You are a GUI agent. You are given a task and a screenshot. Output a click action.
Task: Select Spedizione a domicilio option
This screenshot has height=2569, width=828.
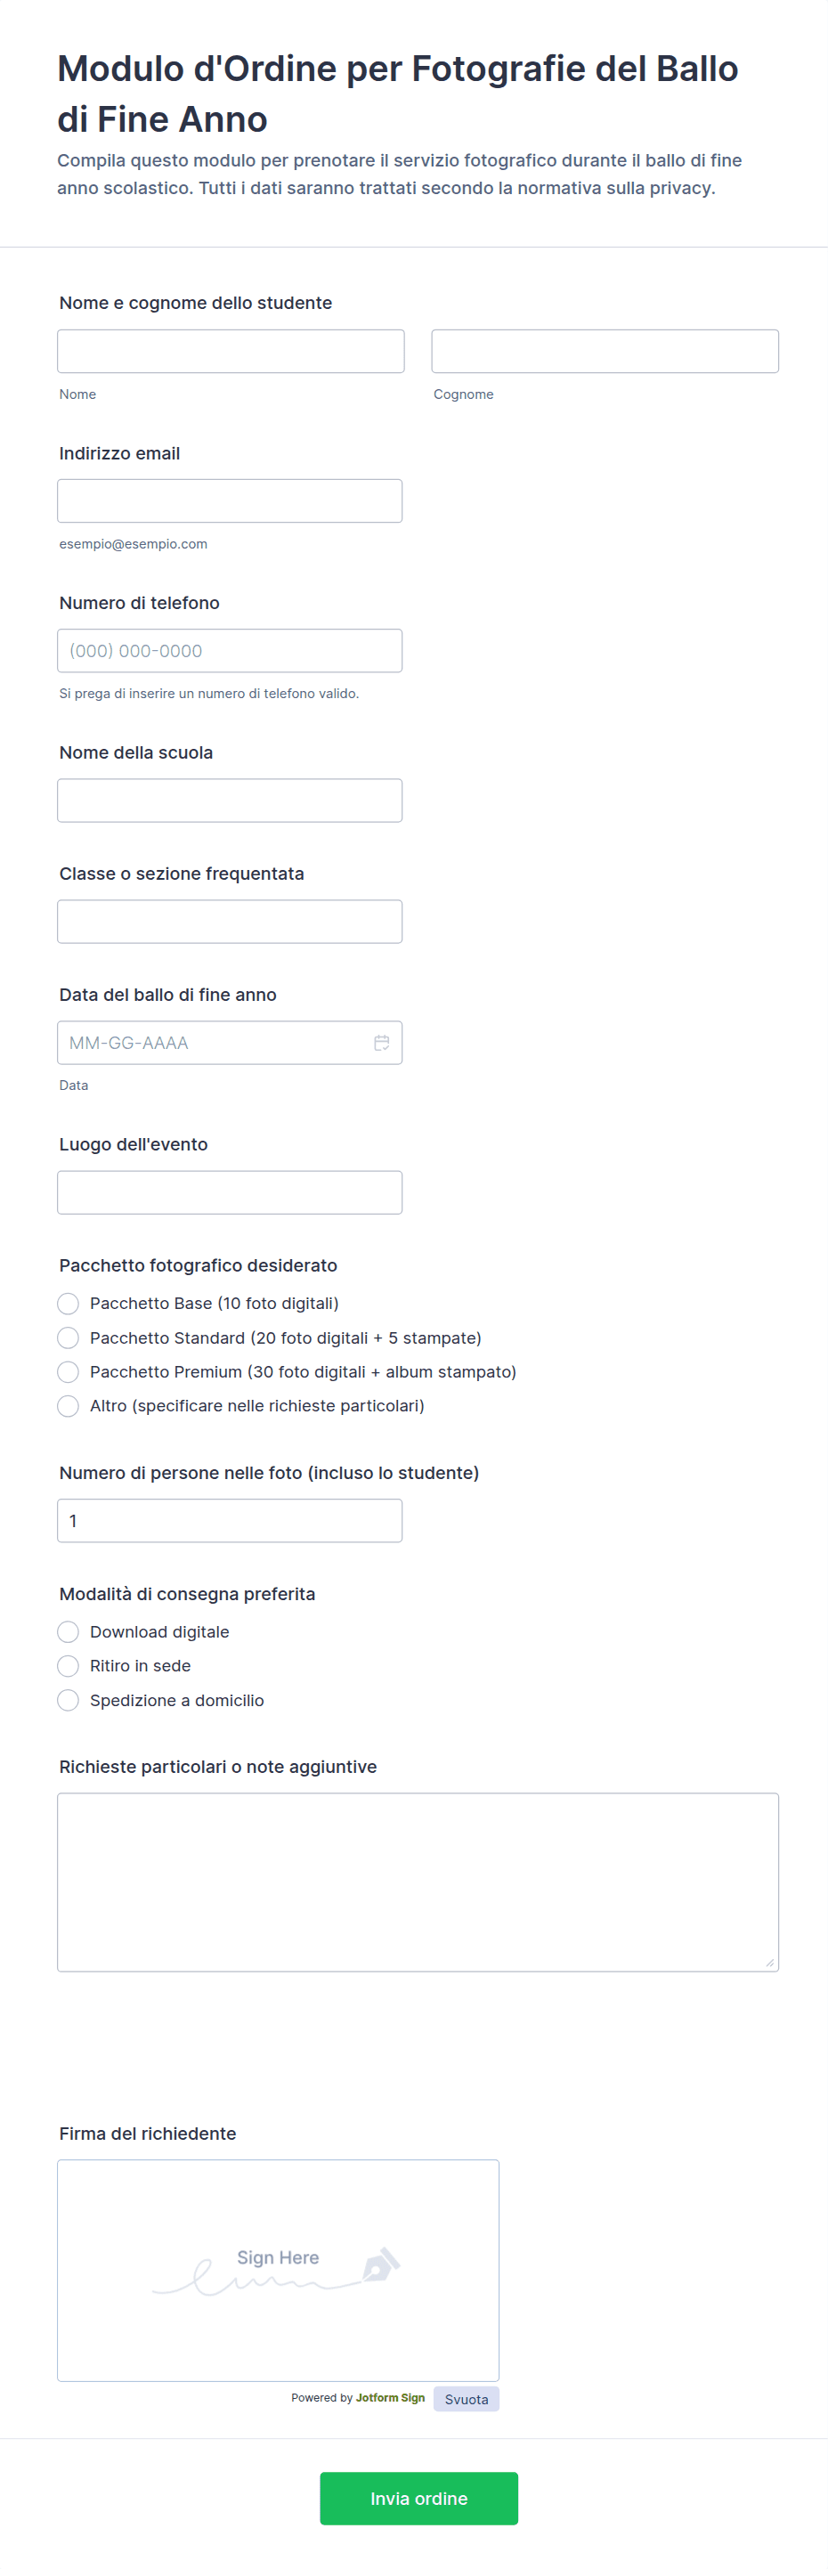click(69, 1701)
